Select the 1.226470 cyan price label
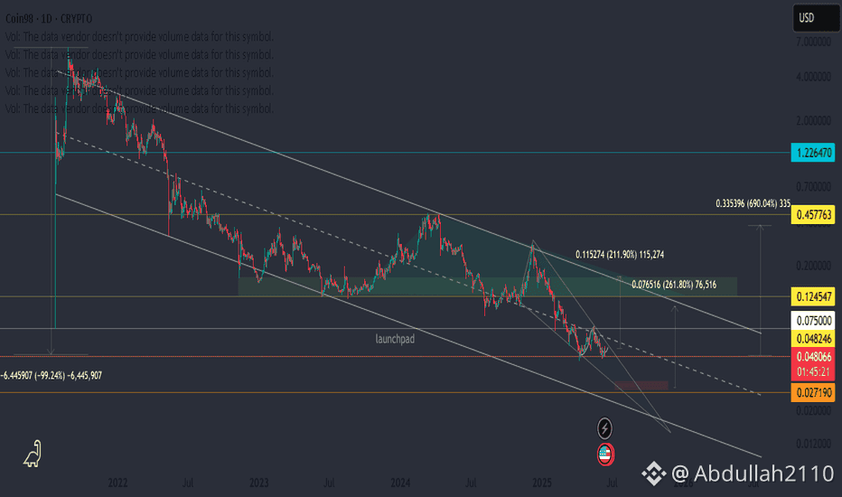This screenshot has width=842, height=497. 813,153
